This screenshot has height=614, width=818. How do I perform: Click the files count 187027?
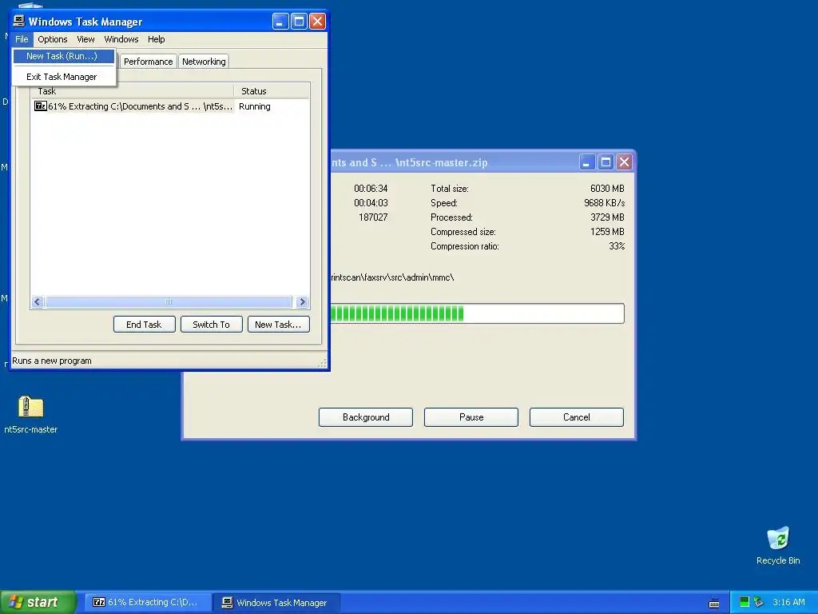(x=373, y=217)
